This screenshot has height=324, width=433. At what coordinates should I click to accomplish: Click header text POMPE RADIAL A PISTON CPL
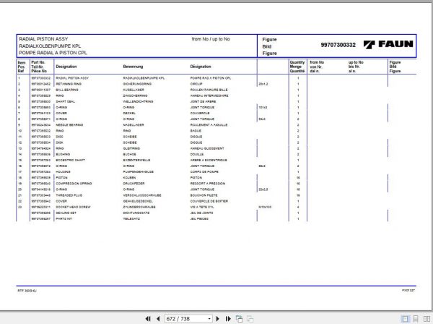[53, 53]
